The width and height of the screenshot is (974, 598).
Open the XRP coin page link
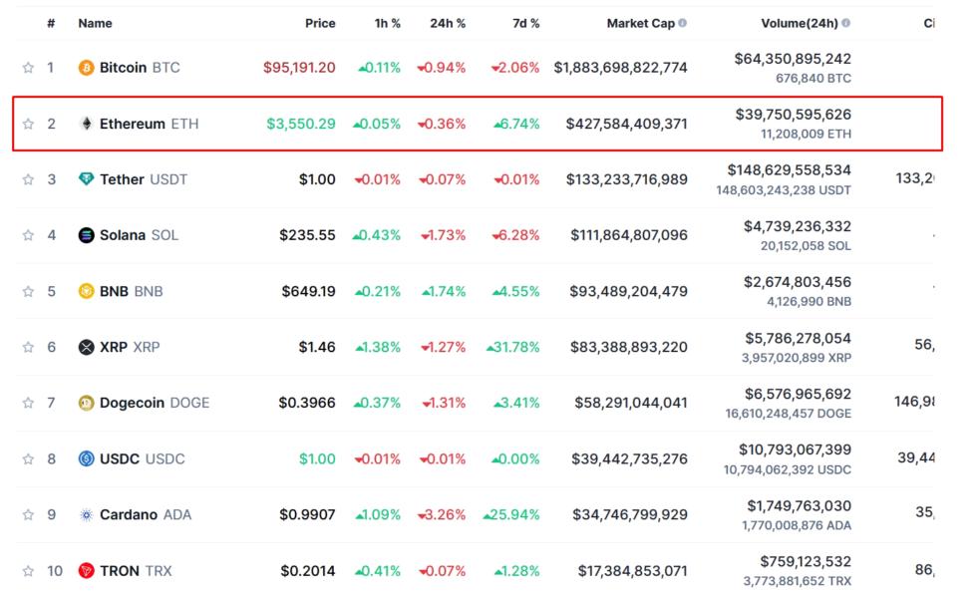click(x=130, y=347)
